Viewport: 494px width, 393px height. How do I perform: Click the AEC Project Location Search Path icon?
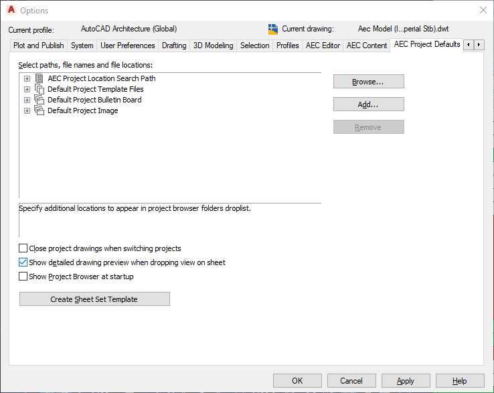(x=39, y=78)
